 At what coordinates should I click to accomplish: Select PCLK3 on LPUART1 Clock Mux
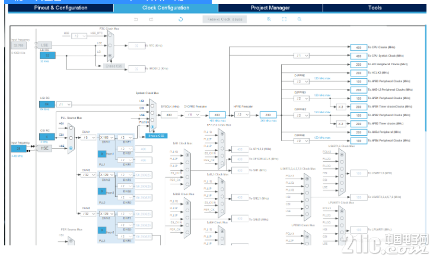[x=342, y=211]
